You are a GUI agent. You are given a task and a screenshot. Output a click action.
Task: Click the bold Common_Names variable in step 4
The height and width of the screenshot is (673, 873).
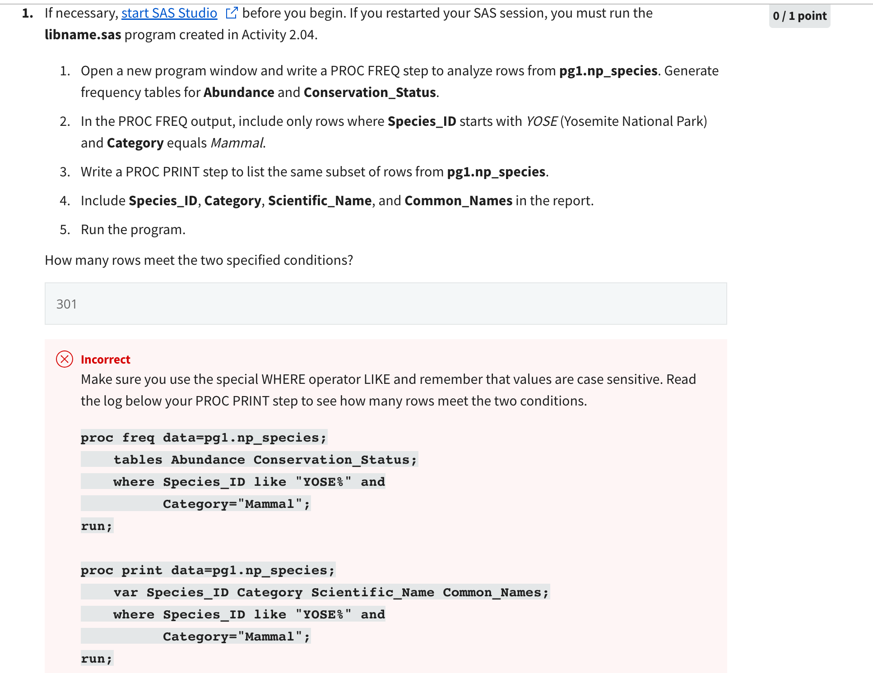(458, 200)
